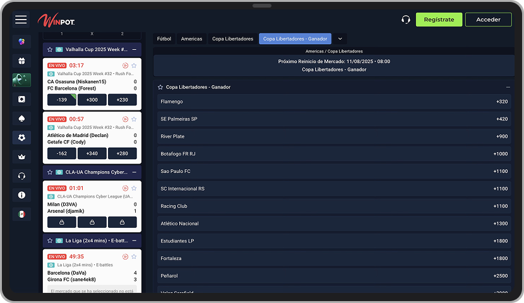Viewport: 524px width, 303px height.
Task: Click the Winpot logo
Action: (x=56, y=20)
